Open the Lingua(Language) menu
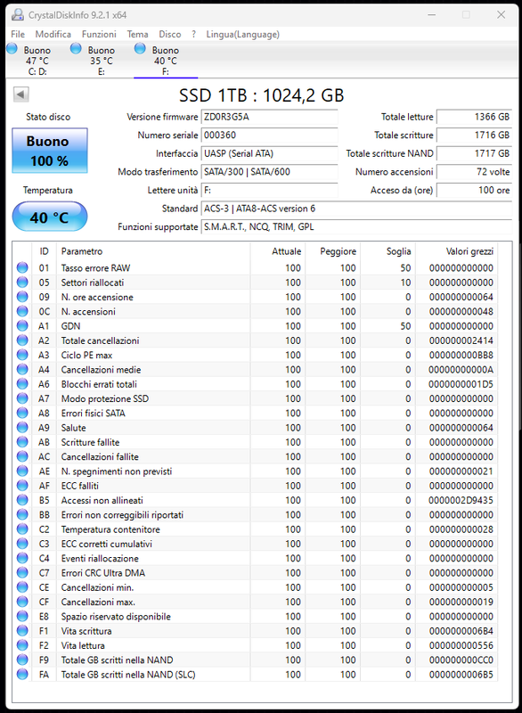 tap(242, 34)
